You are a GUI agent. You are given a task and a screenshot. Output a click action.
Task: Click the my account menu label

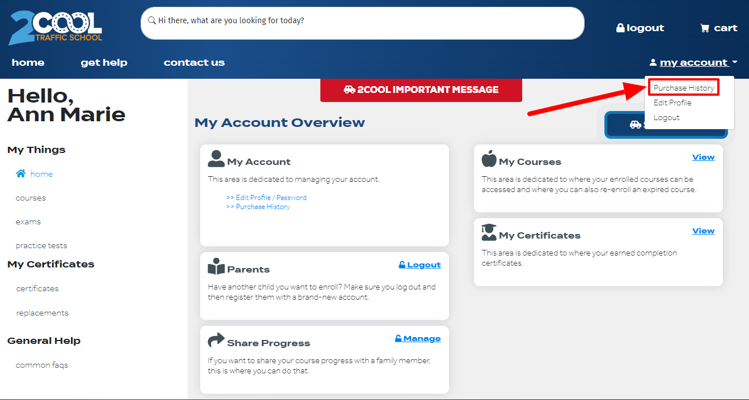click(693, 62)
